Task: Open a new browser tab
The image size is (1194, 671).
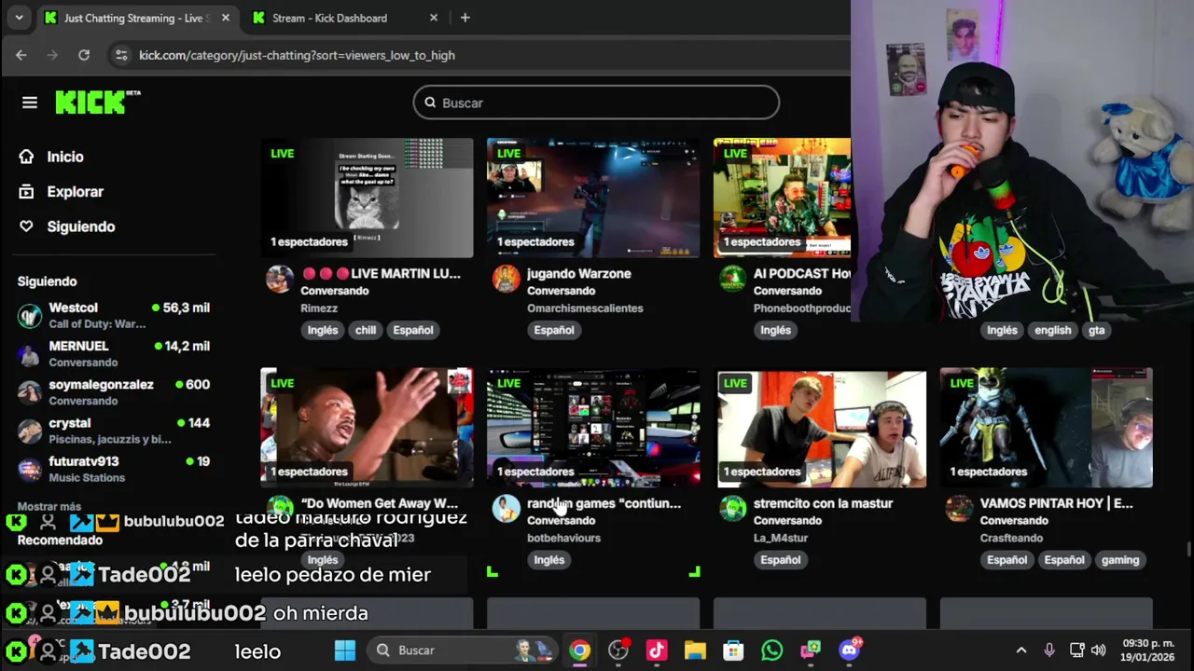Action: [465, 18]
